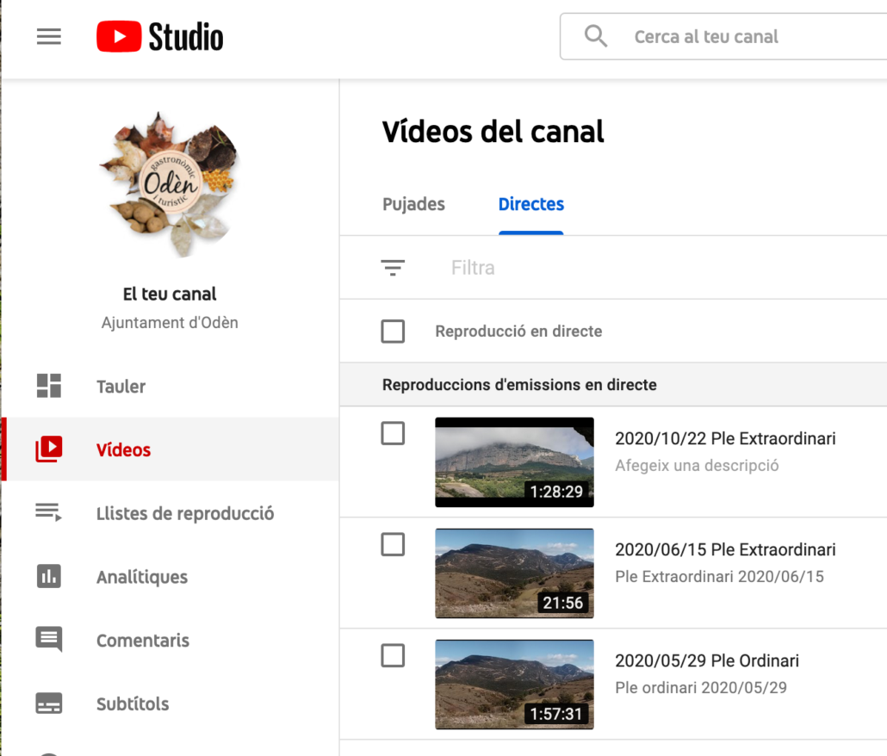Open the hamburger navigation menu
This screenshot has width=887, height=756.
click(x=48, y=37)
